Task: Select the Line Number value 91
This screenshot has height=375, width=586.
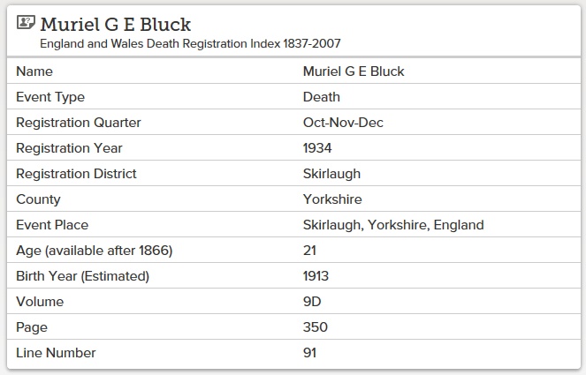Action: [309, 353]
